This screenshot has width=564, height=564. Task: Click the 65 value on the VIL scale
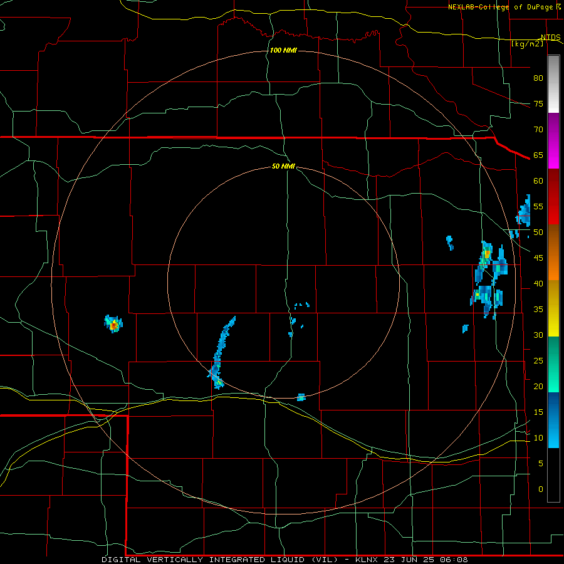(x=538, y=155)
